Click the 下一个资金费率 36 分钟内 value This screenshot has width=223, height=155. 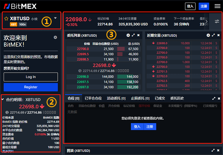tap(181, 24)
